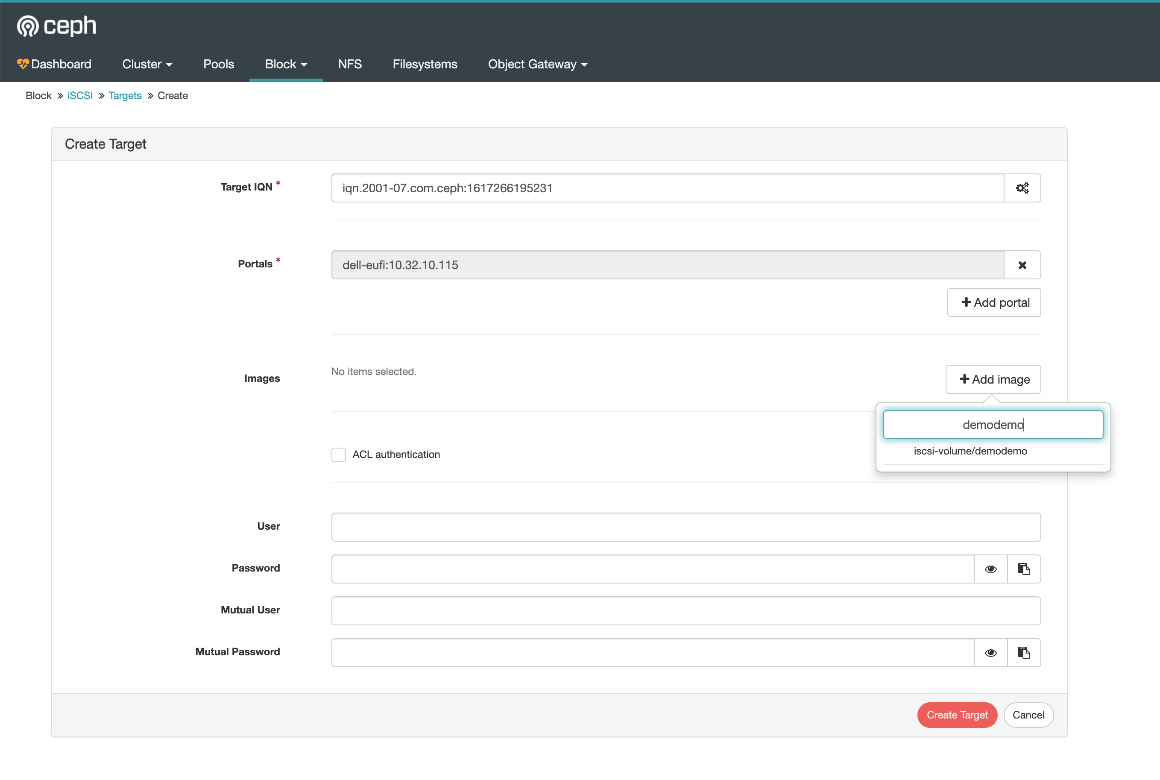Click the 'No items selected.' text
This screenshot has height=780, width=1160.
click(x=374, y=372)
